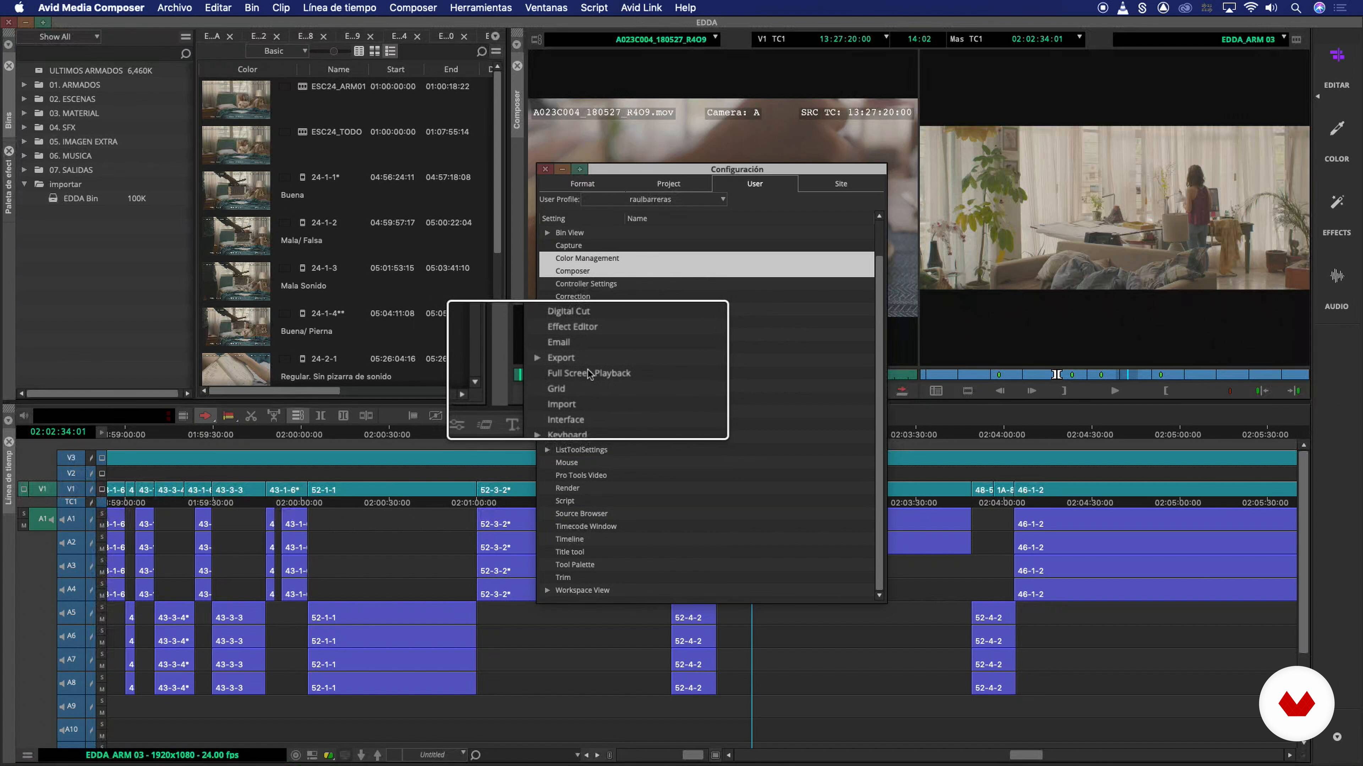Switch to the Project tab in Configuración
This screenshot has width=1363, height=766.
pos(668,184)
